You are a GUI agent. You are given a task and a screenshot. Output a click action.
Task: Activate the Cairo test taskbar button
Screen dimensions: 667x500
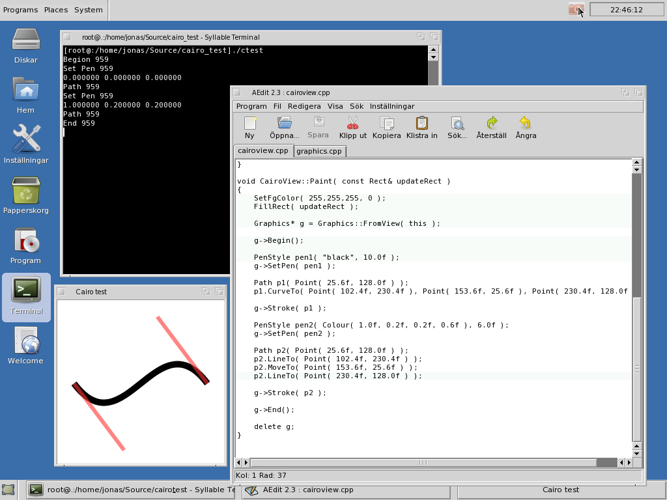561,490
